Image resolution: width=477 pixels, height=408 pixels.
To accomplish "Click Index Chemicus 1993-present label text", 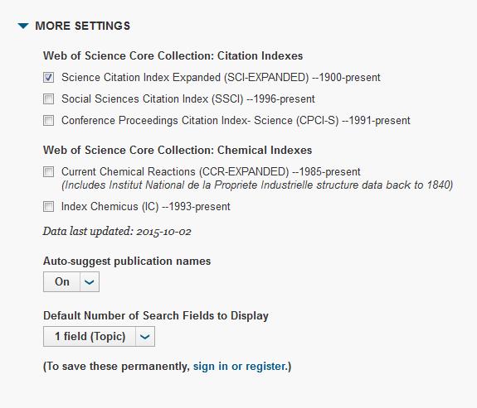I will [146, 207].
